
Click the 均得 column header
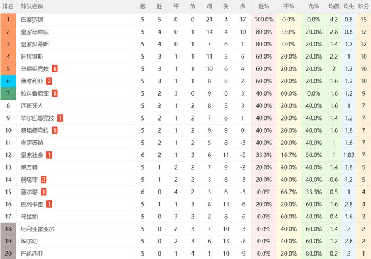(x=334, y=6)
